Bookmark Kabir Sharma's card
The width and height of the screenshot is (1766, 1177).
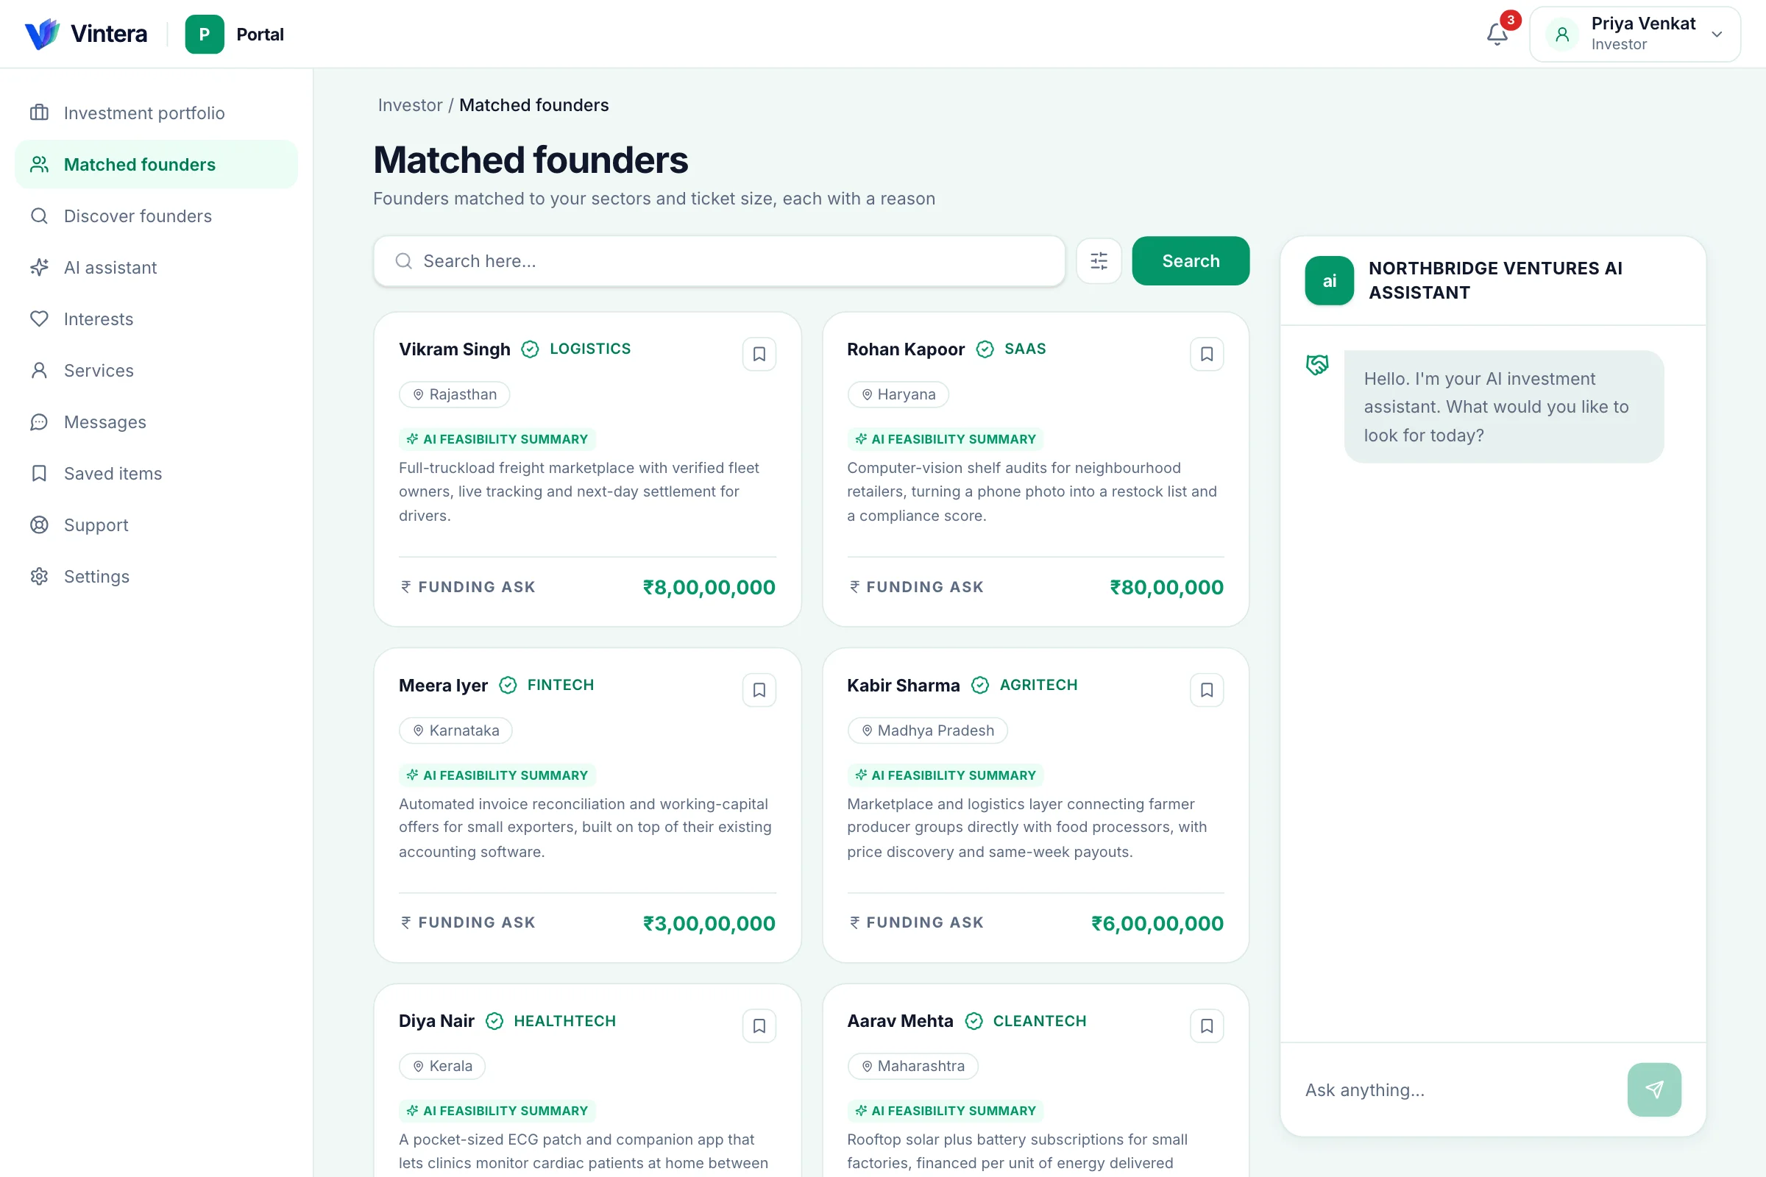coord(1207,690)
